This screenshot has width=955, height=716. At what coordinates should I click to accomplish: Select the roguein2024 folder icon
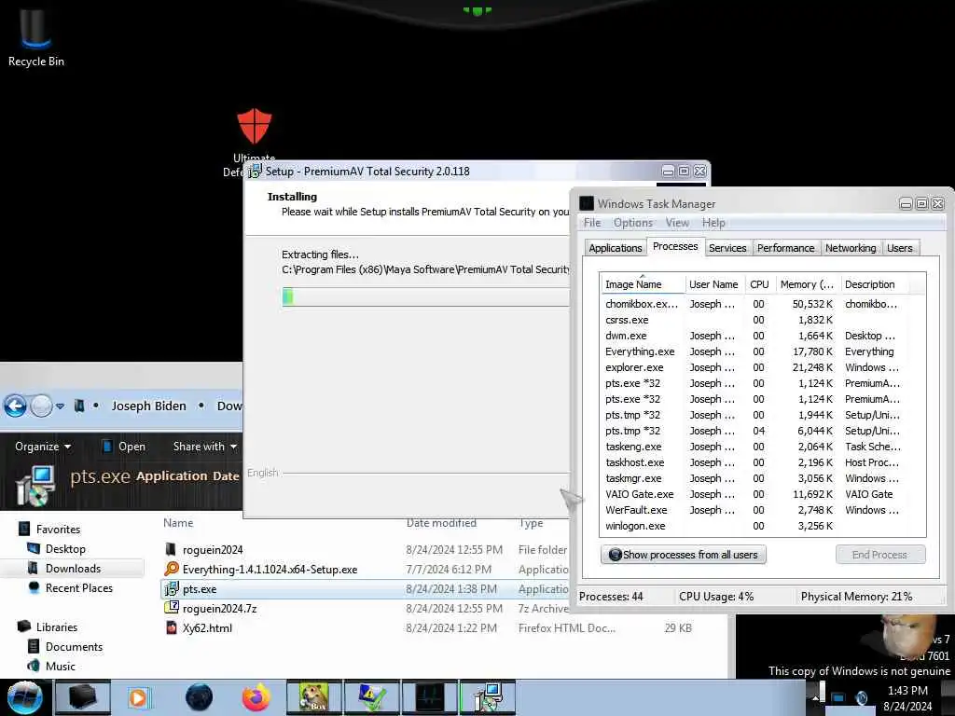coord(172,549)
